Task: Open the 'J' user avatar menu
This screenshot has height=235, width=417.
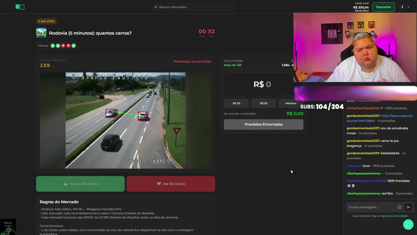Action: pyautogui.click(x=402, y=7)
